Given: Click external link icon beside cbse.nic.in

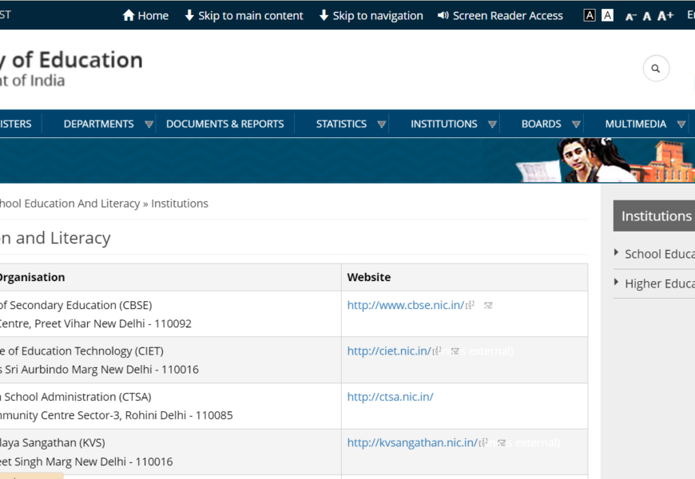Looking at the screenshot, I should point(471,305).
